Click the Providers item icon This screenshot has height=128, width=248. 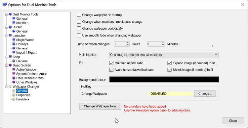pyautogui.click(x=14, y=99)
